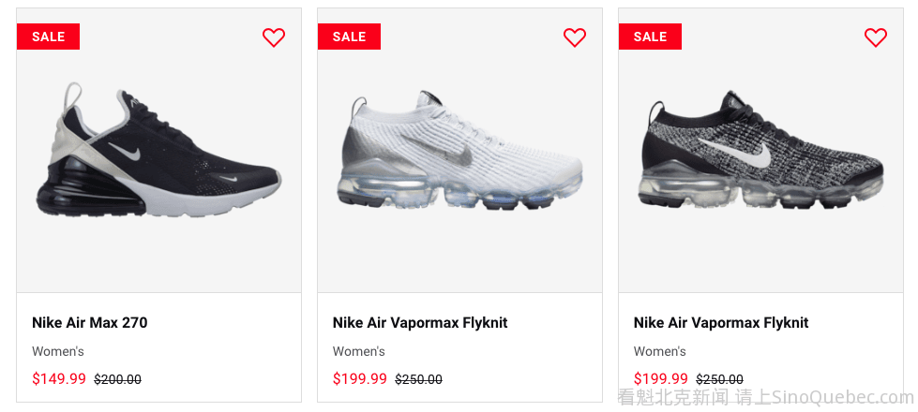Click the white shoe's Nike Air Vapormax Flyknit title
Screen dimensions: 918x412
point(420,323)
